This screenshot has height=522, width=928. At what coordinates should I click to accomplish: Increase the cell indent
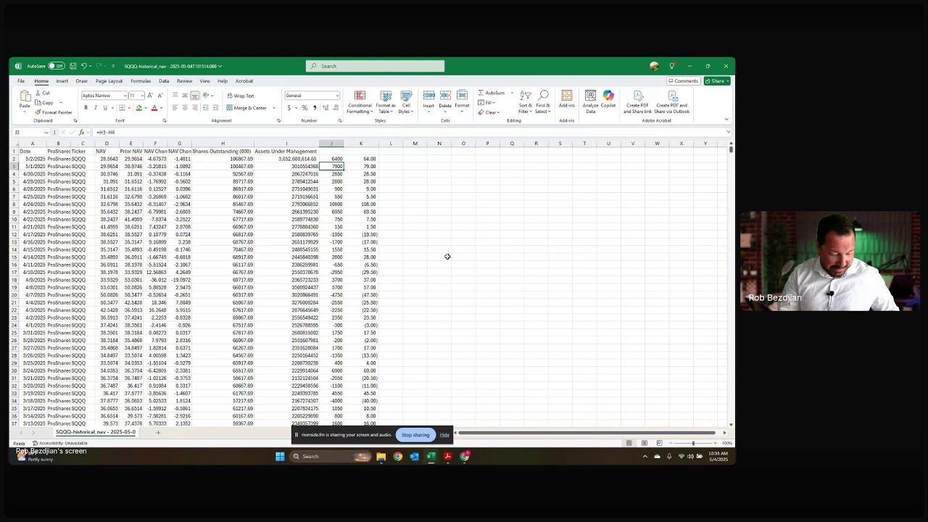click(x=215, y=108)
